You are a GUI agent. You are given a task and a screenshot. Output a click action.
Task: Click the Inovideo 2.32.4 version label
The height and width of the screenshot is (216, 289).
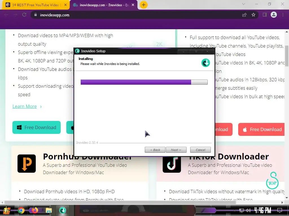pos(87,143)
